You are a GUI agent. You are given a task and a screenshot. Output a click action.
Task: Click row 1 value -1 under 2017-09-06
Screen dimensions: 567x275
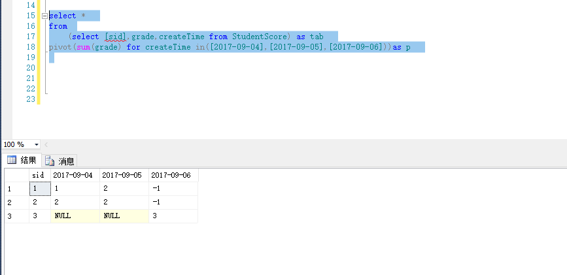coord(173,189)
